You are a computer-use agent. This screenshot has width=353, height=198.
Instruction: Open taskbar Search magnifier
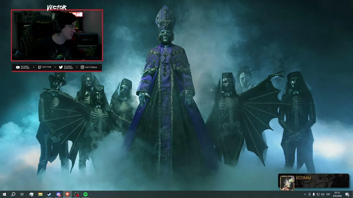pos(13,194)
